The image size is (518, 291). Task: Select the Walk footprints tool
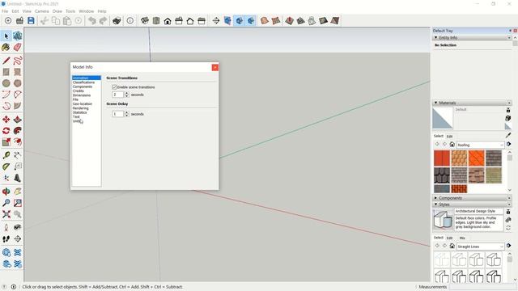[x=6, y=239]
